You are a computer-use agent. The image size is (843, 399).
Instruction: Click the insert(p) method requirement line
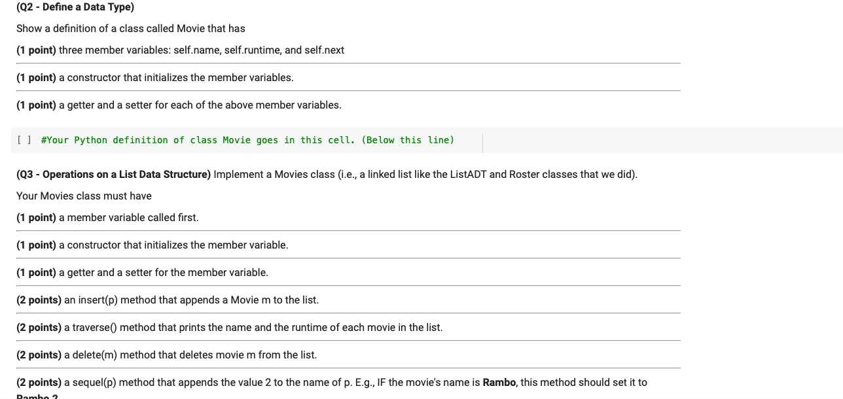[x=167, y=300]
